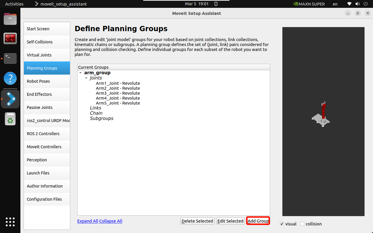Collapse the Joints tree node
This screenshot has height=233, width=373.
coord(86,78)
